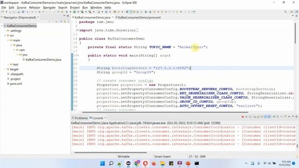Toggle Show Console When Standard Out Changes
The height and width of the screenshot is (168, 299).
(x=265, y=117)
